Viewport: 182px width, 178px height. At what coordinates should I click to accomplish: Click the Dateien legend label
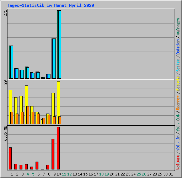(x=178, y=47)
